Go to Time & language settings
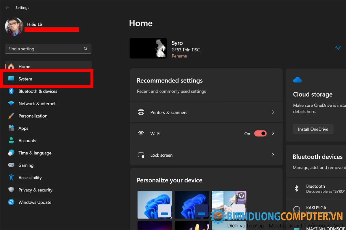The image size is (346, 230). pos(35,153)
